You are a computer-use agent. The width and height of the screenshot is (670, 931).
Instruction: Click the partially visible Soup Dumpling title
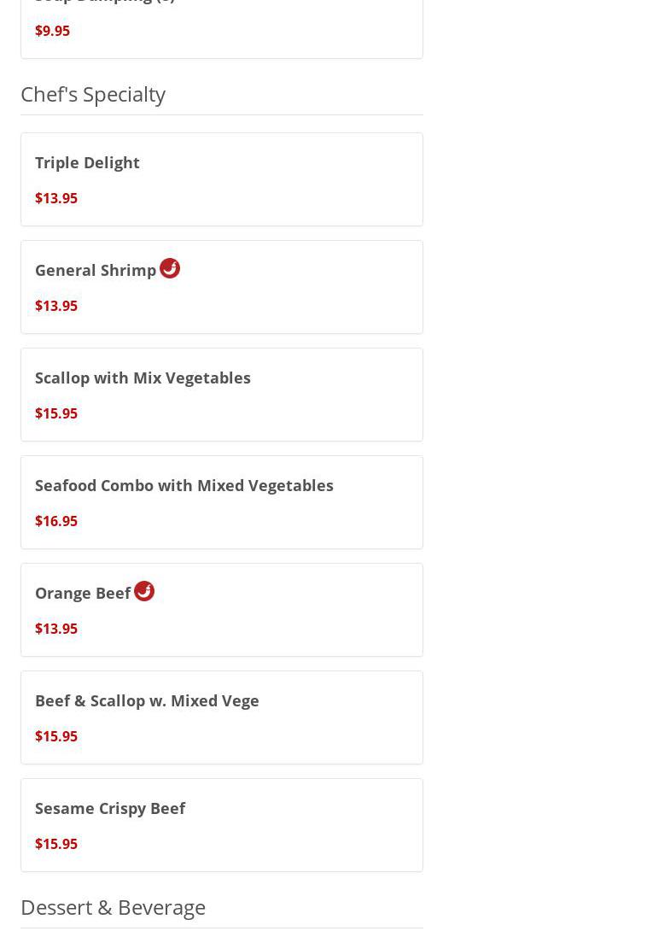[104, 2]
